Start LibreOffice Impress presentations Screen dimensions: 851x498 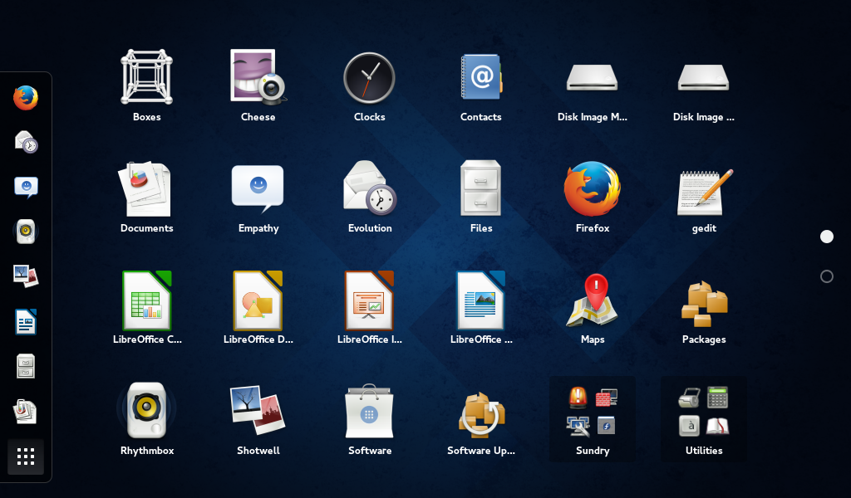pyautogui.click(x=369, y=300)
